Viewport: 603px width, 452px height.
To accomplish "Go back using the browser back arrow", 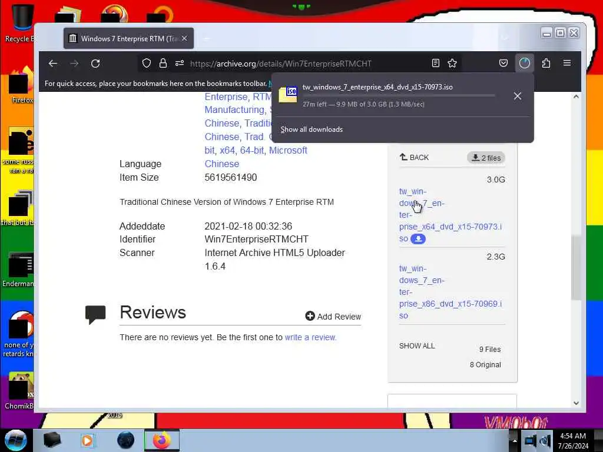I will pyautogui.click(x=53, y=64).
